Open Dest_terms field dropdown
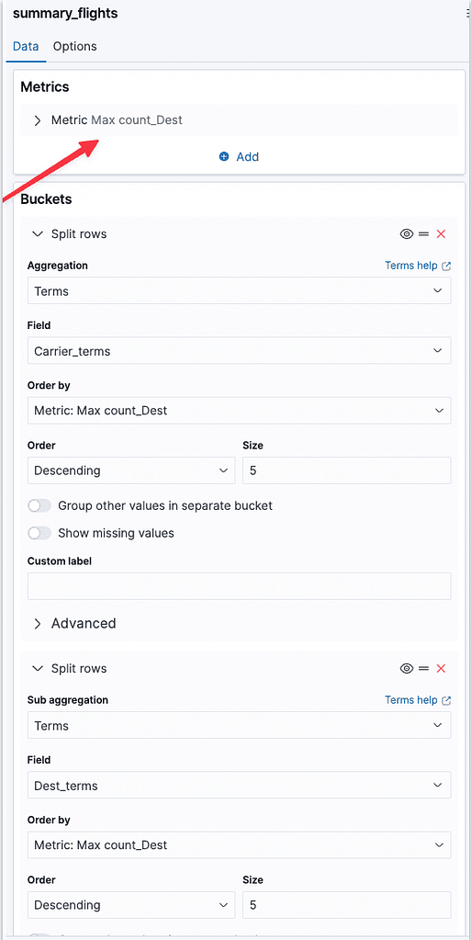This screenshot has width=471, height=940. (239, 786)
